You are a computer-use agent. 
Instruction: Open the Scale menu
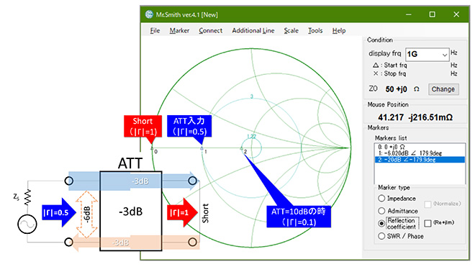tap(291, 31)
